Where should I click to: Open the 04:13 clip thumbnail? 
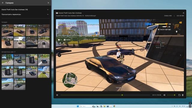tap(44, 42)
